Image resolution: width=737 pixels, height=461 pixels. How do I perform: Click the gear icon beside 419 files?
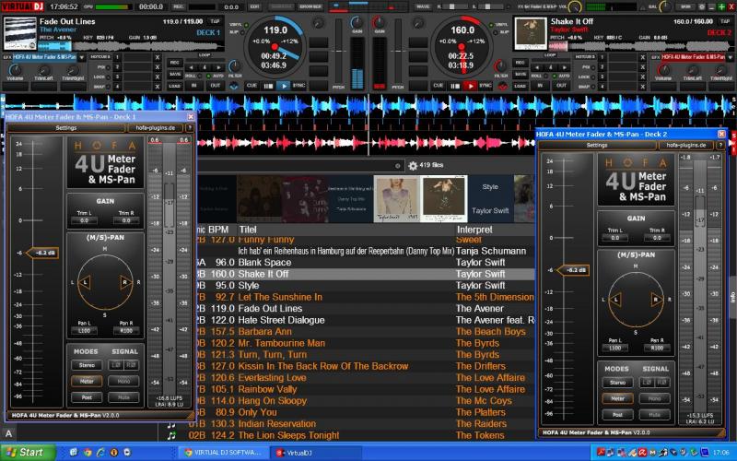413,166
